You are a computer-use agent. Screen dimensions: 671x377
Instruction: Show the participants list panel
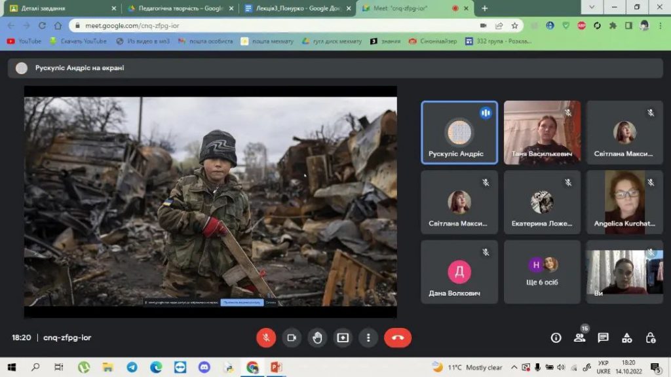pyautogui.click(x=579, y=338)
